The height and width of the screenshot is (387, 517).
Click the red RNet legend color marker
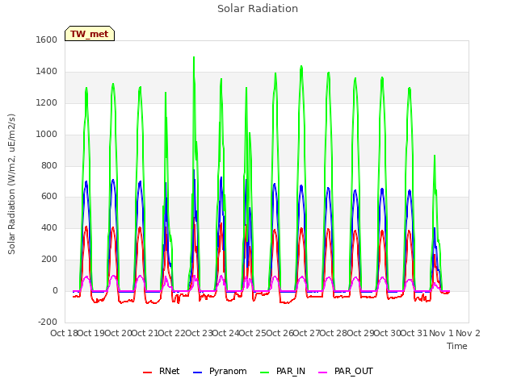[x=147, y=372]
